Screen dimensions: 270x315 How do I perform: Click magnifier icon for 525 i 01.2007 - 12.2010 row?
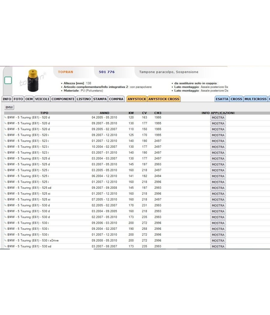pyautogui.click(x=5, y=181)
